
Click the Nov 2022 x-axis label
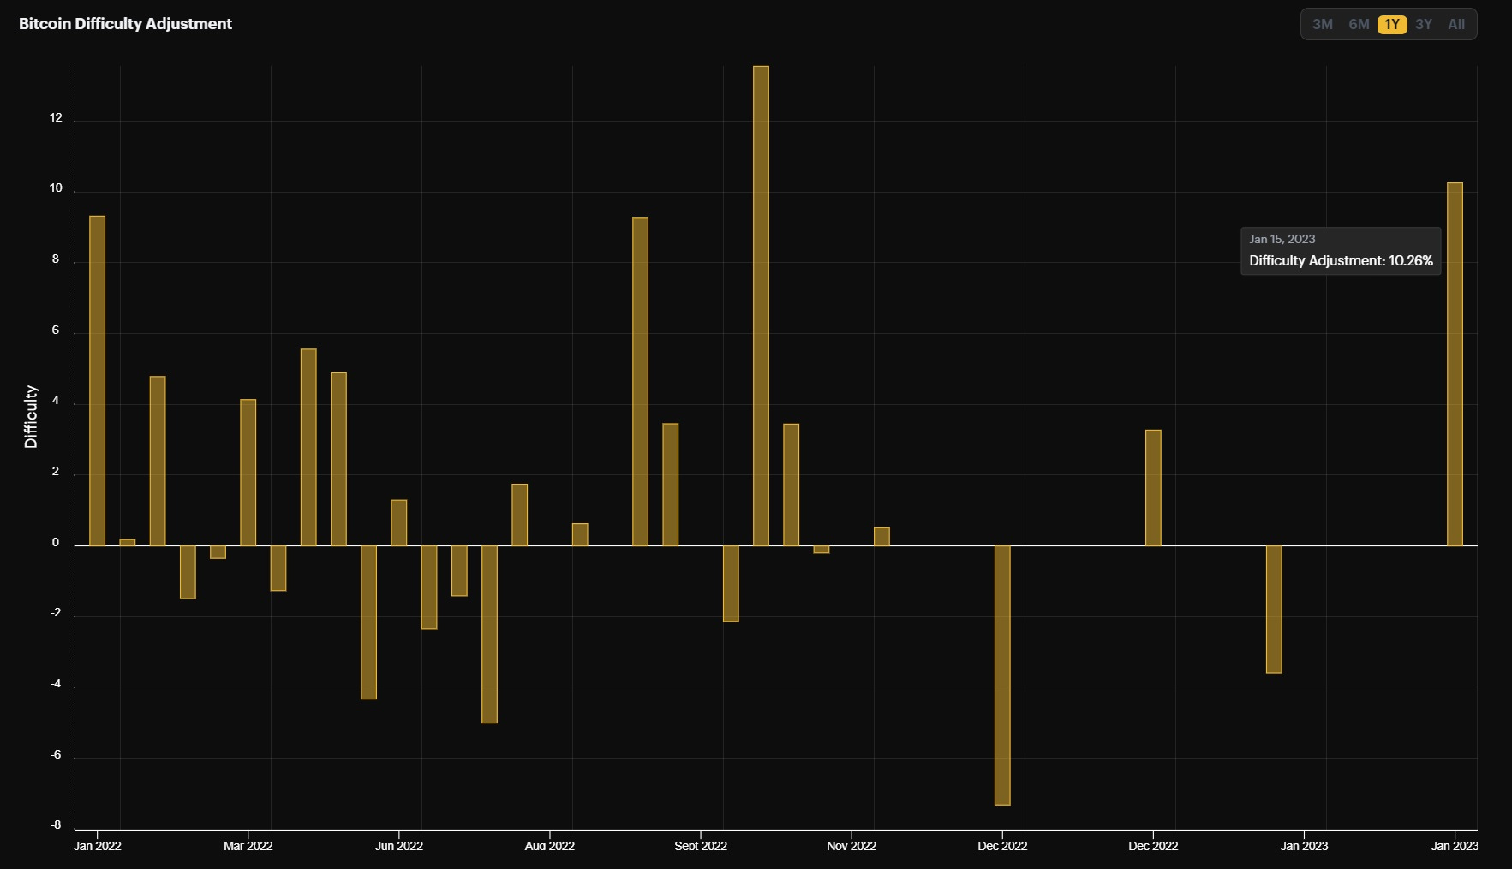coord(852,846)
